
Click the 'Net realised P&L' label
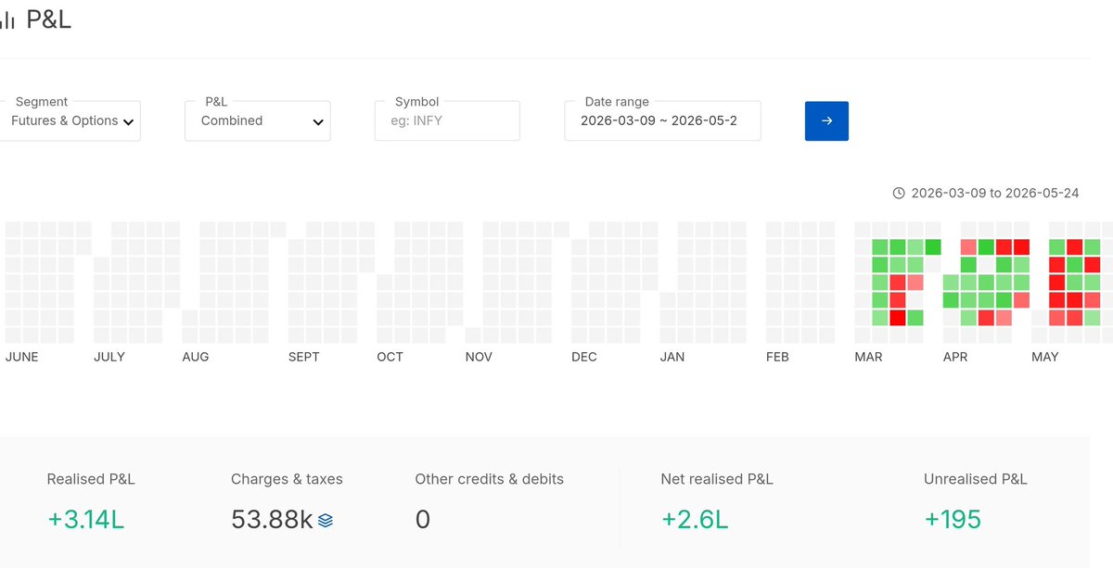tap(717, 479)
